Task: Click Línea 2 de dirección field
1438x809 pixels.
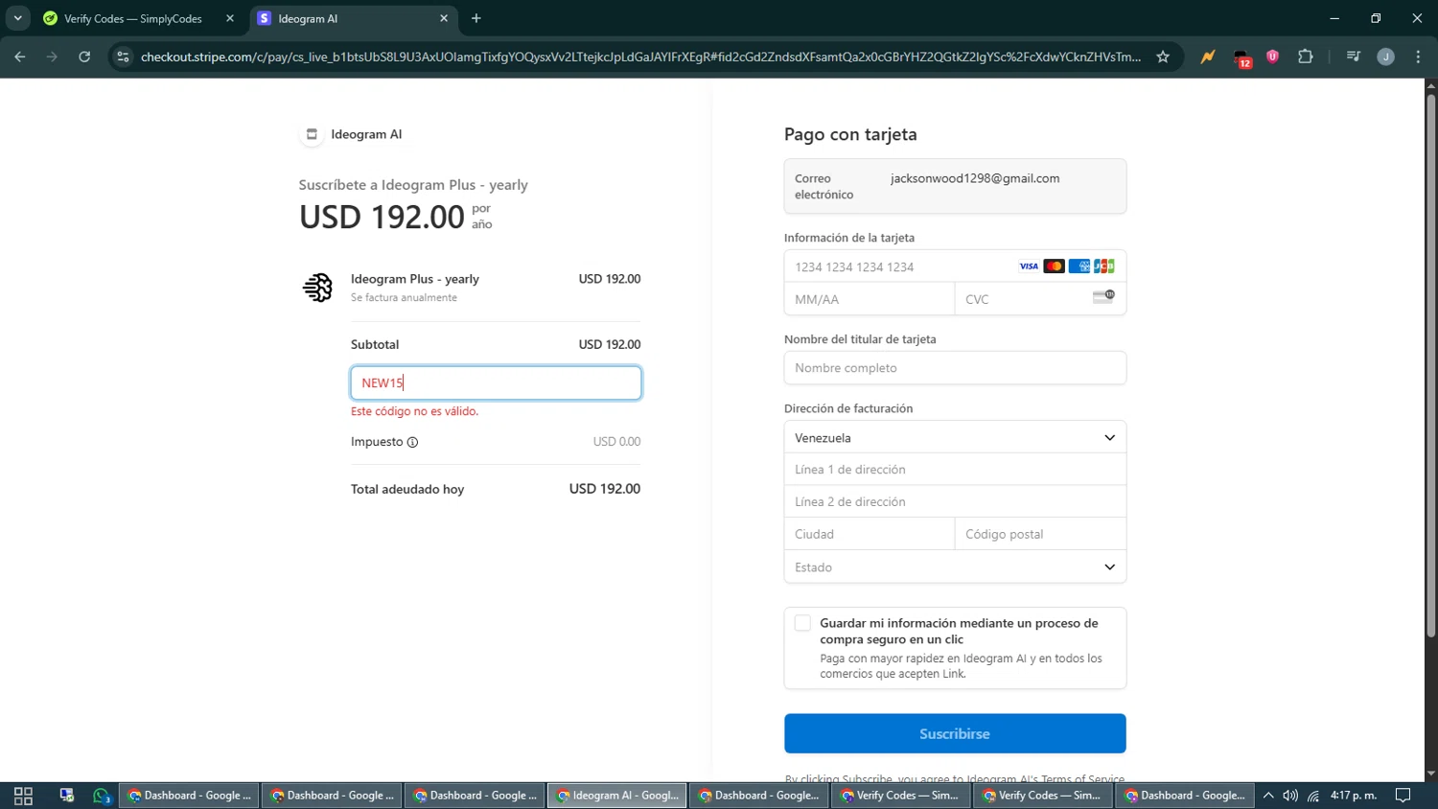Action: [955, 501]
